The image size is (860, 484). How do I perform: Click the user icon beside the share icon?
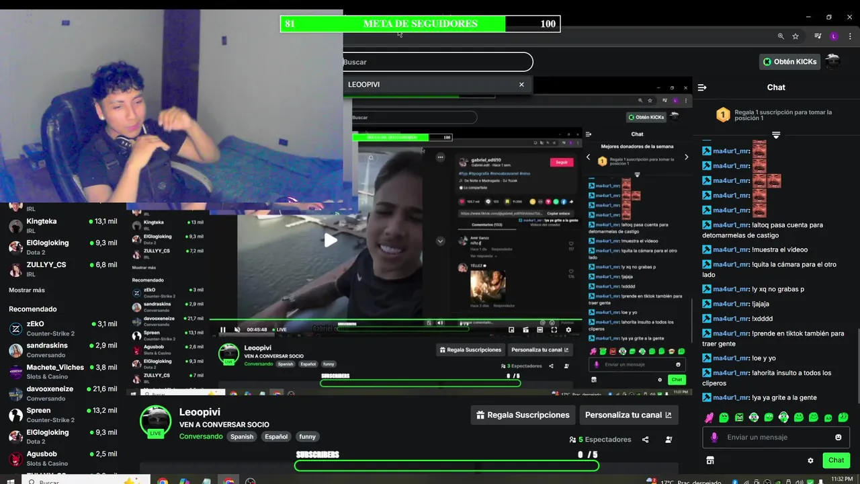tap(669, 440)
